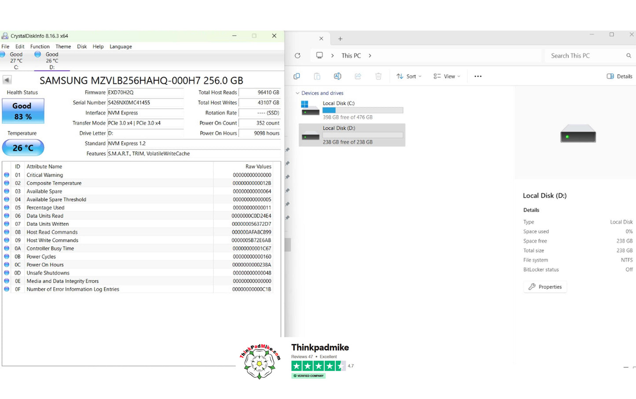Collapse the Devices and drives group
The height and width of the screenshot is (399, 636).
coord(298,93)
